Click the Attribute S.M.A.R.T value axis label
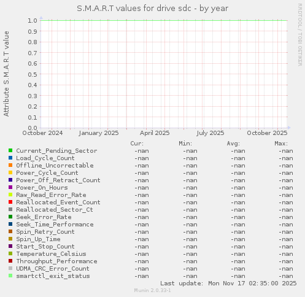The image size is (305, 297). click(x=7, y=74)
